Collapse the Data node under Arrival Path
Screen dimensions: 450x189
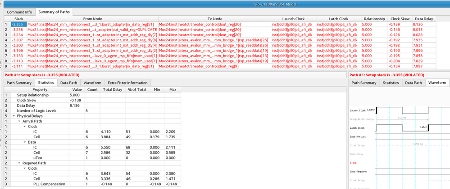click(x=25, y=142)
